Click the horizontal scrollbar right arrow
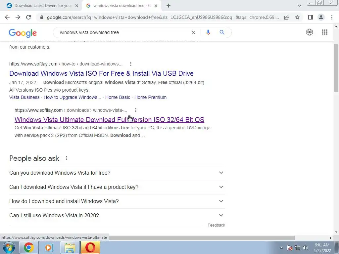This screenshot has width=339, height=254. point(331,238)
